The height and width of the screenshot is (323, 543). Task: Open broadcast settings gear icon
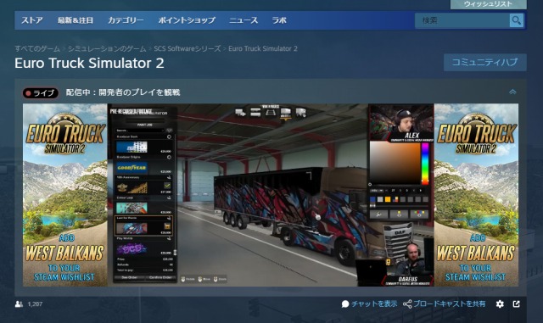(500, 304)
